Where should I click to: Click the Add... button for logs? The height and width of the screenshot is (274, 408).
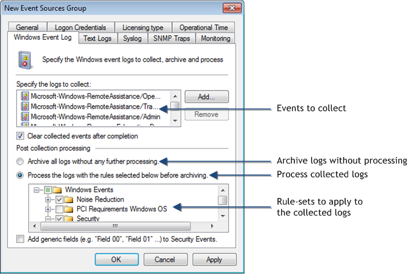[207, 97]
